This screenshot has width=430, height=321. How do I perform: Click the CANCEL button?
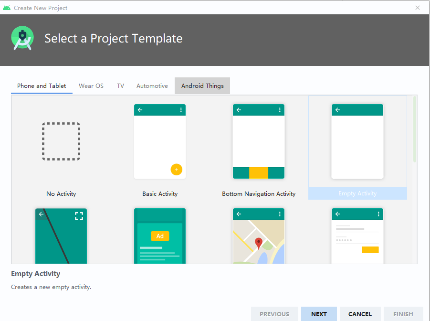pos(360,314)
